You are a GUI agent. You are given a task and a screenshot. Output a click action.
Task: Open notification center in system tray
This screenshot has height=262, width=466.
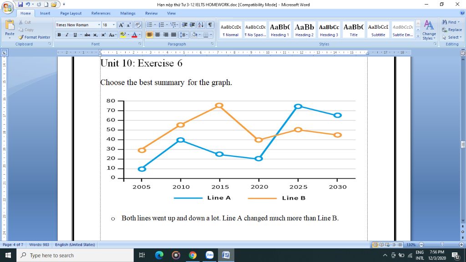click(x=456, y=255)
